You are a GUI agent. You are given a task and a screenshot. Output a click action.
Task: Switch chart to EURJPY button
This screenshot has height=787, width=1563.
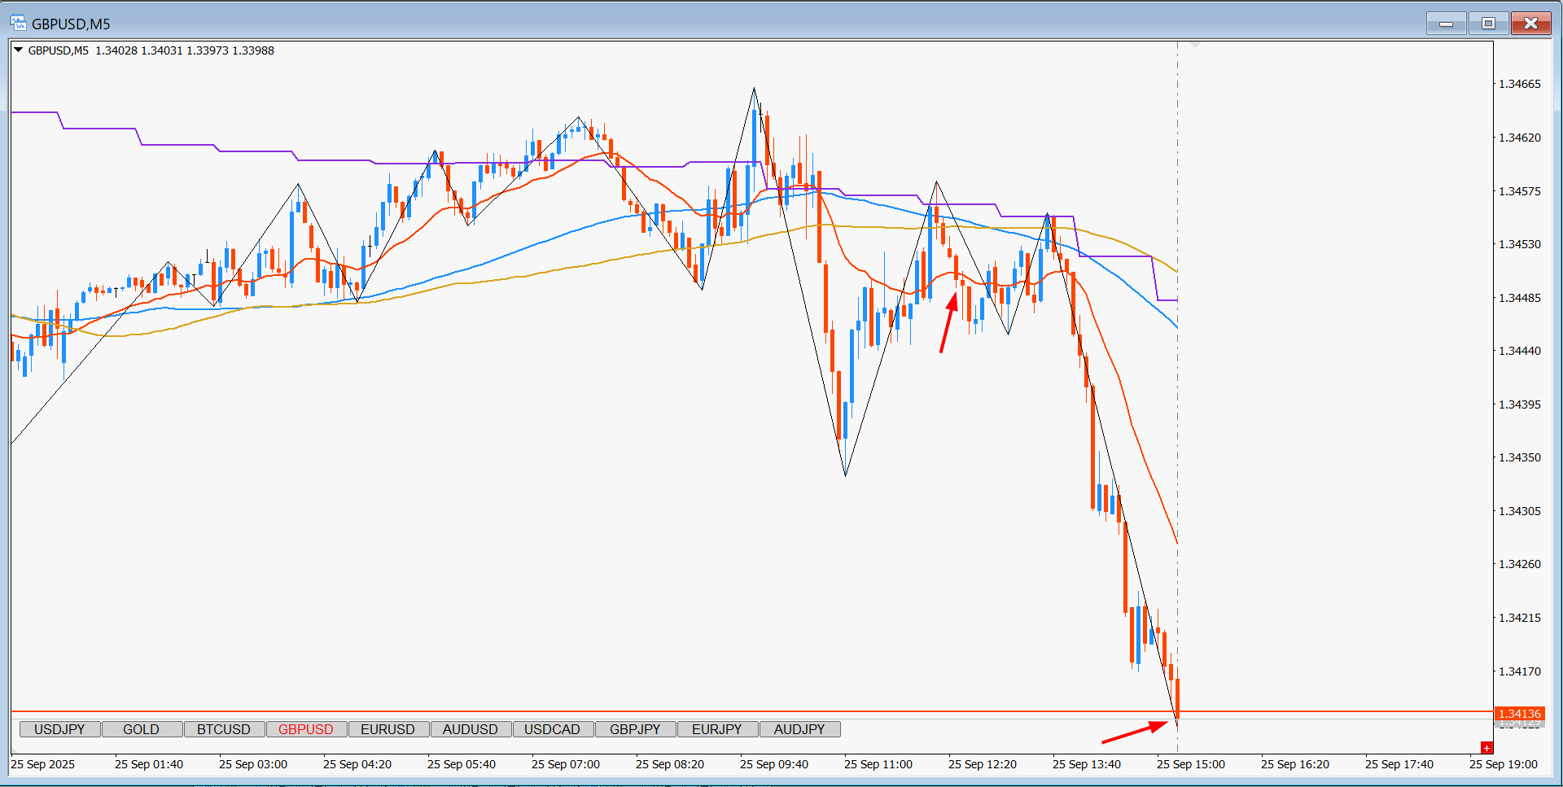click(x=717, y=729)
